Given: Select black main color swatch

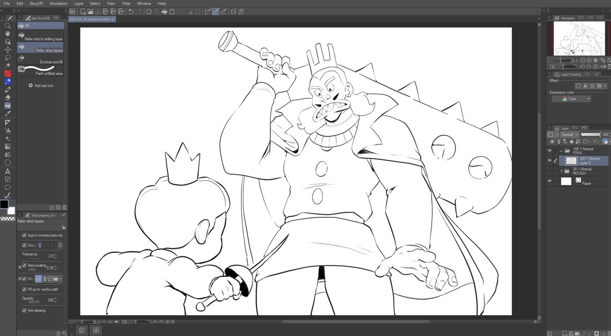Looking at the screenshot, I should pos(4,204).
